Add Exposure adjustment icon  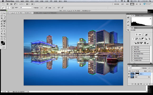146,35
